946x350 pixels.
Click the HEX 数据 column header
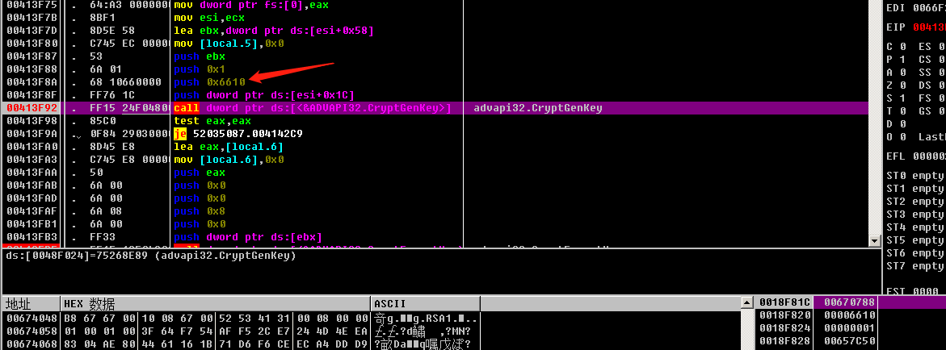click(89, 304)
